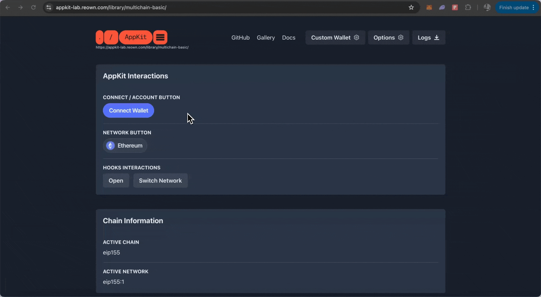Viewport: 541px width, 297px height.
Task: Click the AppKit Interactions heading
Action: pyautogui.click(x=136, y=76)
